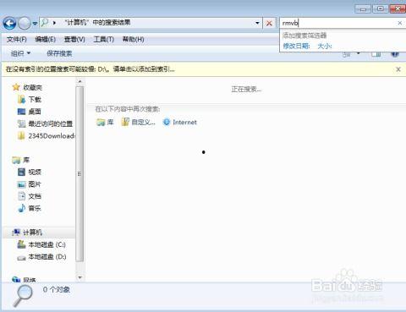Open the recent pages dropdown arrow
Viewport: 406px width, 312px height.
tap(35, 24)
